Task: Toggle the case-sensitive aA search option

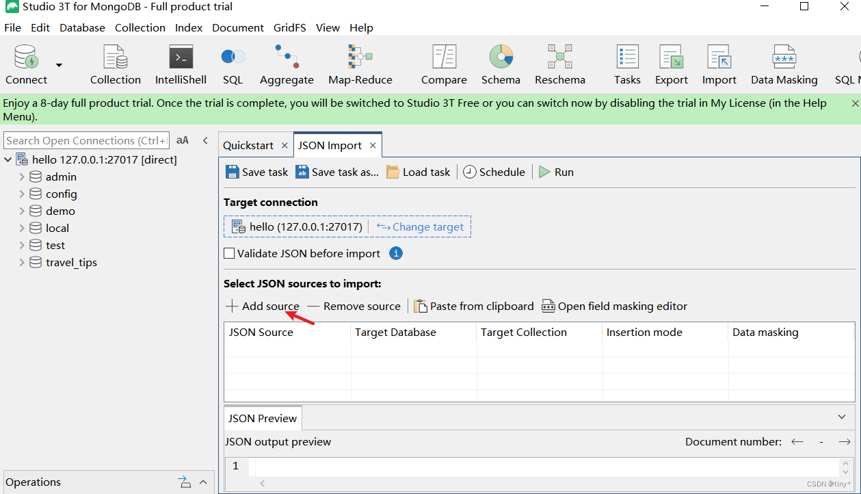Action: (x=183, y=140)
